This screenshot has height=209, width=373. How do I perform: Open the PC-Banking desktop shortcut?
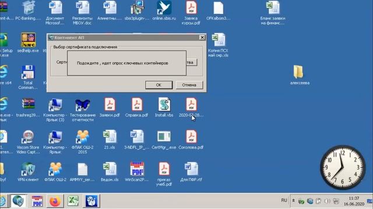click(x=28, y=10)
